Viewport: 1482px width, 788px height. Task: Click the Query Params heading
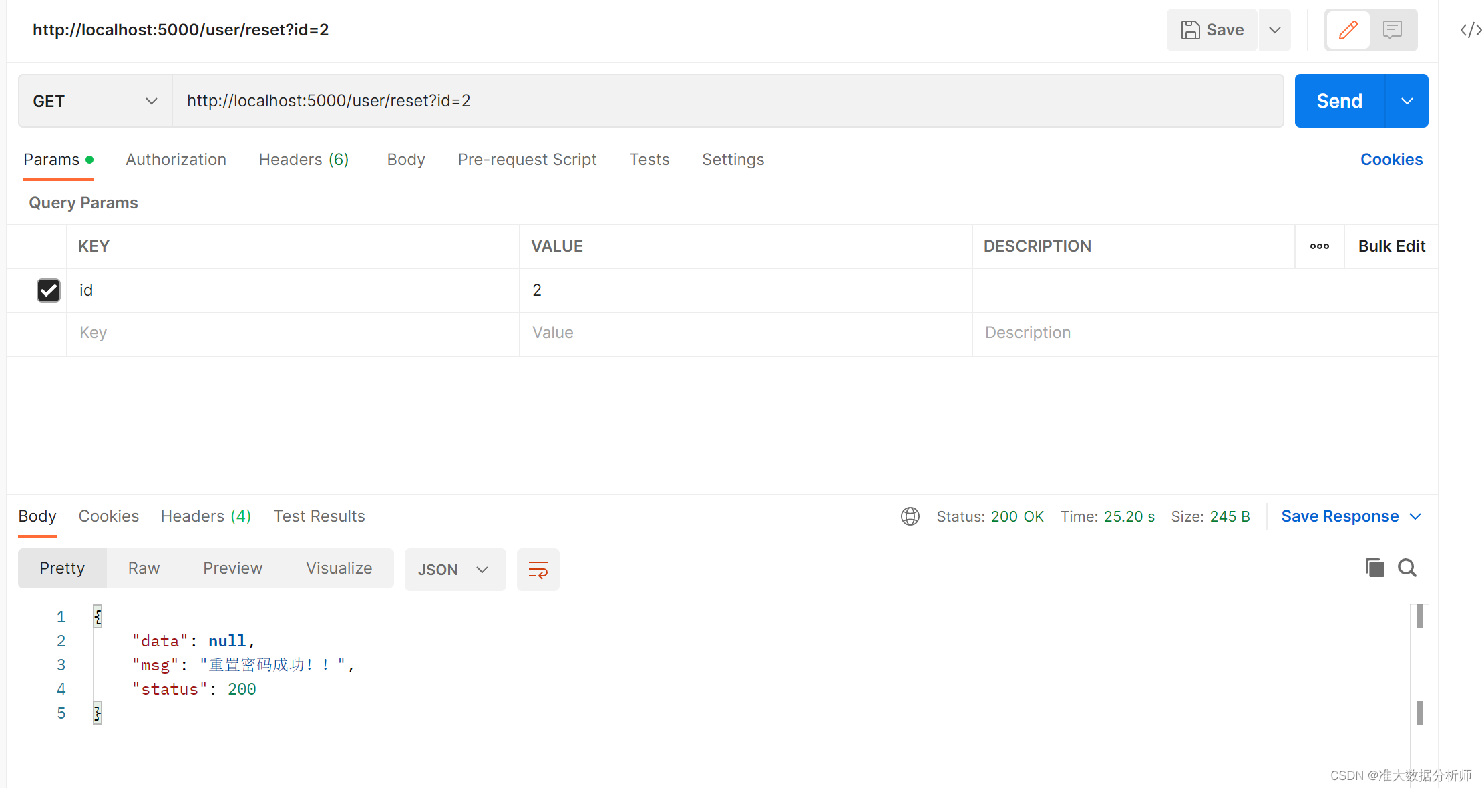click(x=83, y=203)
